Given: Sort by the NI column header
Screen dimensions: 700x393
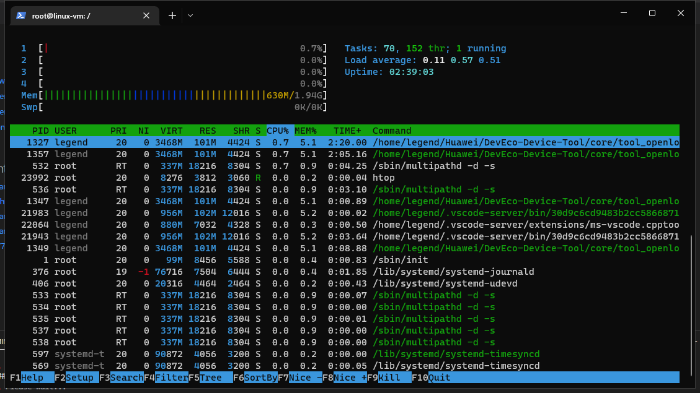Looking at the screenshot, I should click(x=143, y=131).
